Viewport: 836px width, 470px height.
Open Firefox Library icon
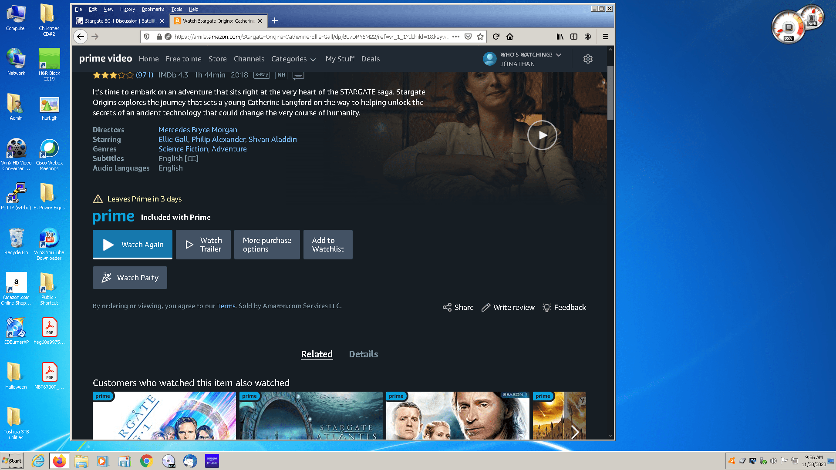[x=560, y=37]
